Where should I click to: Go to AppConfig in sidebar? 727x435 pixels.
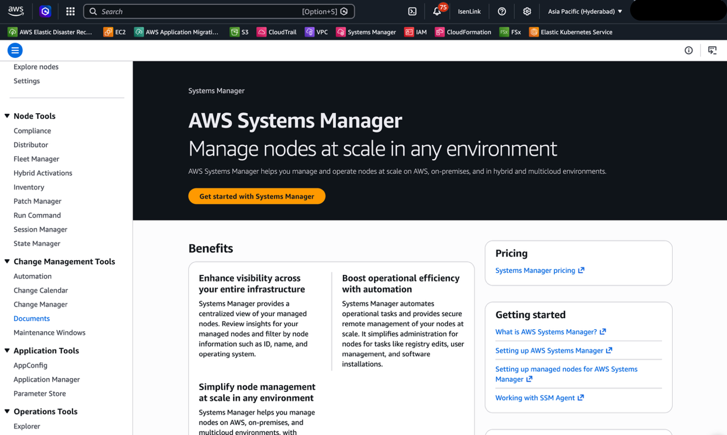coord(31,365)
